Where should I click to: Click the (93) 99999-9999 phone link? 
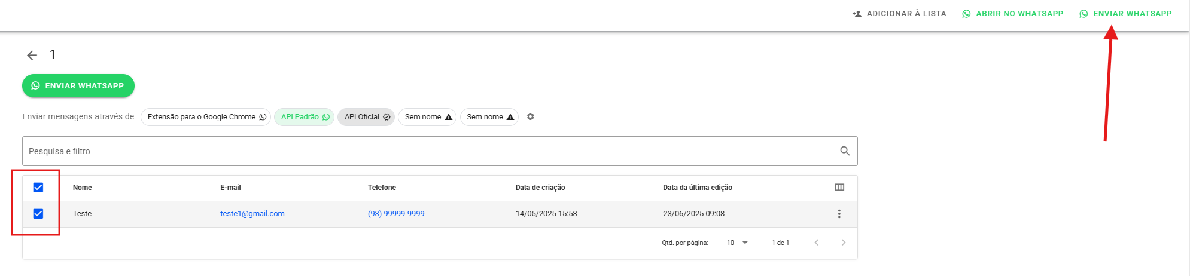point(396,214)
